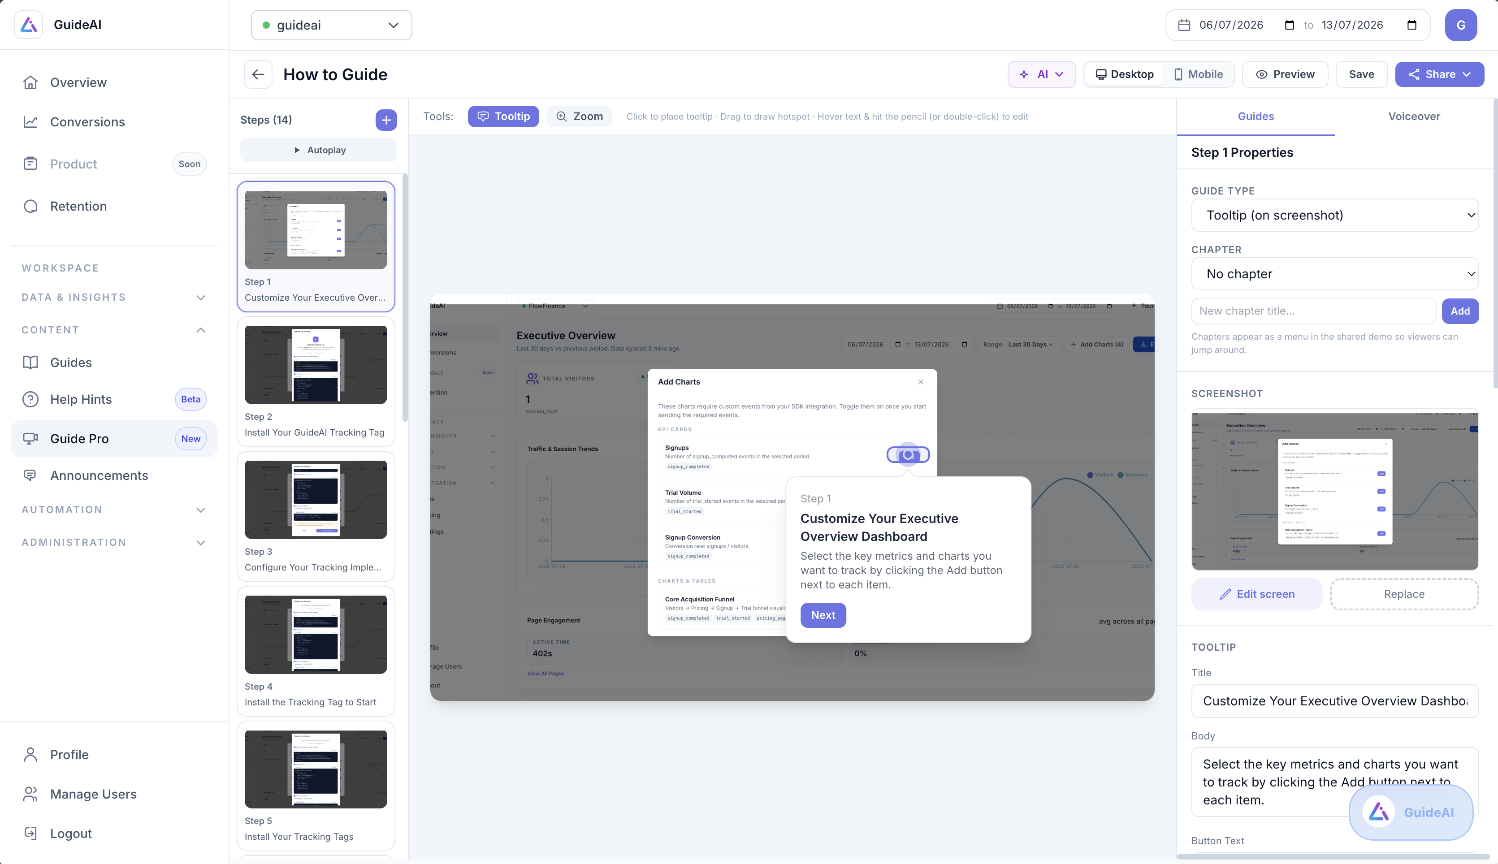
Task: Click the G user avatar
Action: (1461, 25)
